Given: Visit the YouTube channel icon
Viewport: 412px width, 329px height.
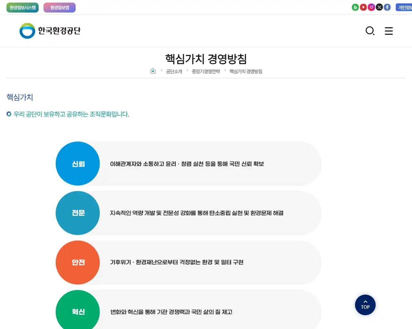Looking at the screenshot, I should click(x=363, y=7).
